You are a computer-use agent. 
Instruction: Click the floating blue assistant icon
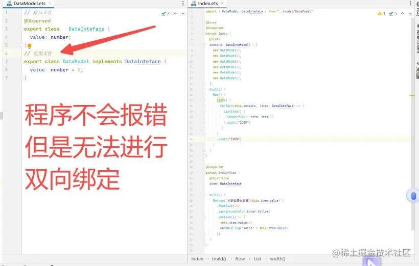(413, 196)
